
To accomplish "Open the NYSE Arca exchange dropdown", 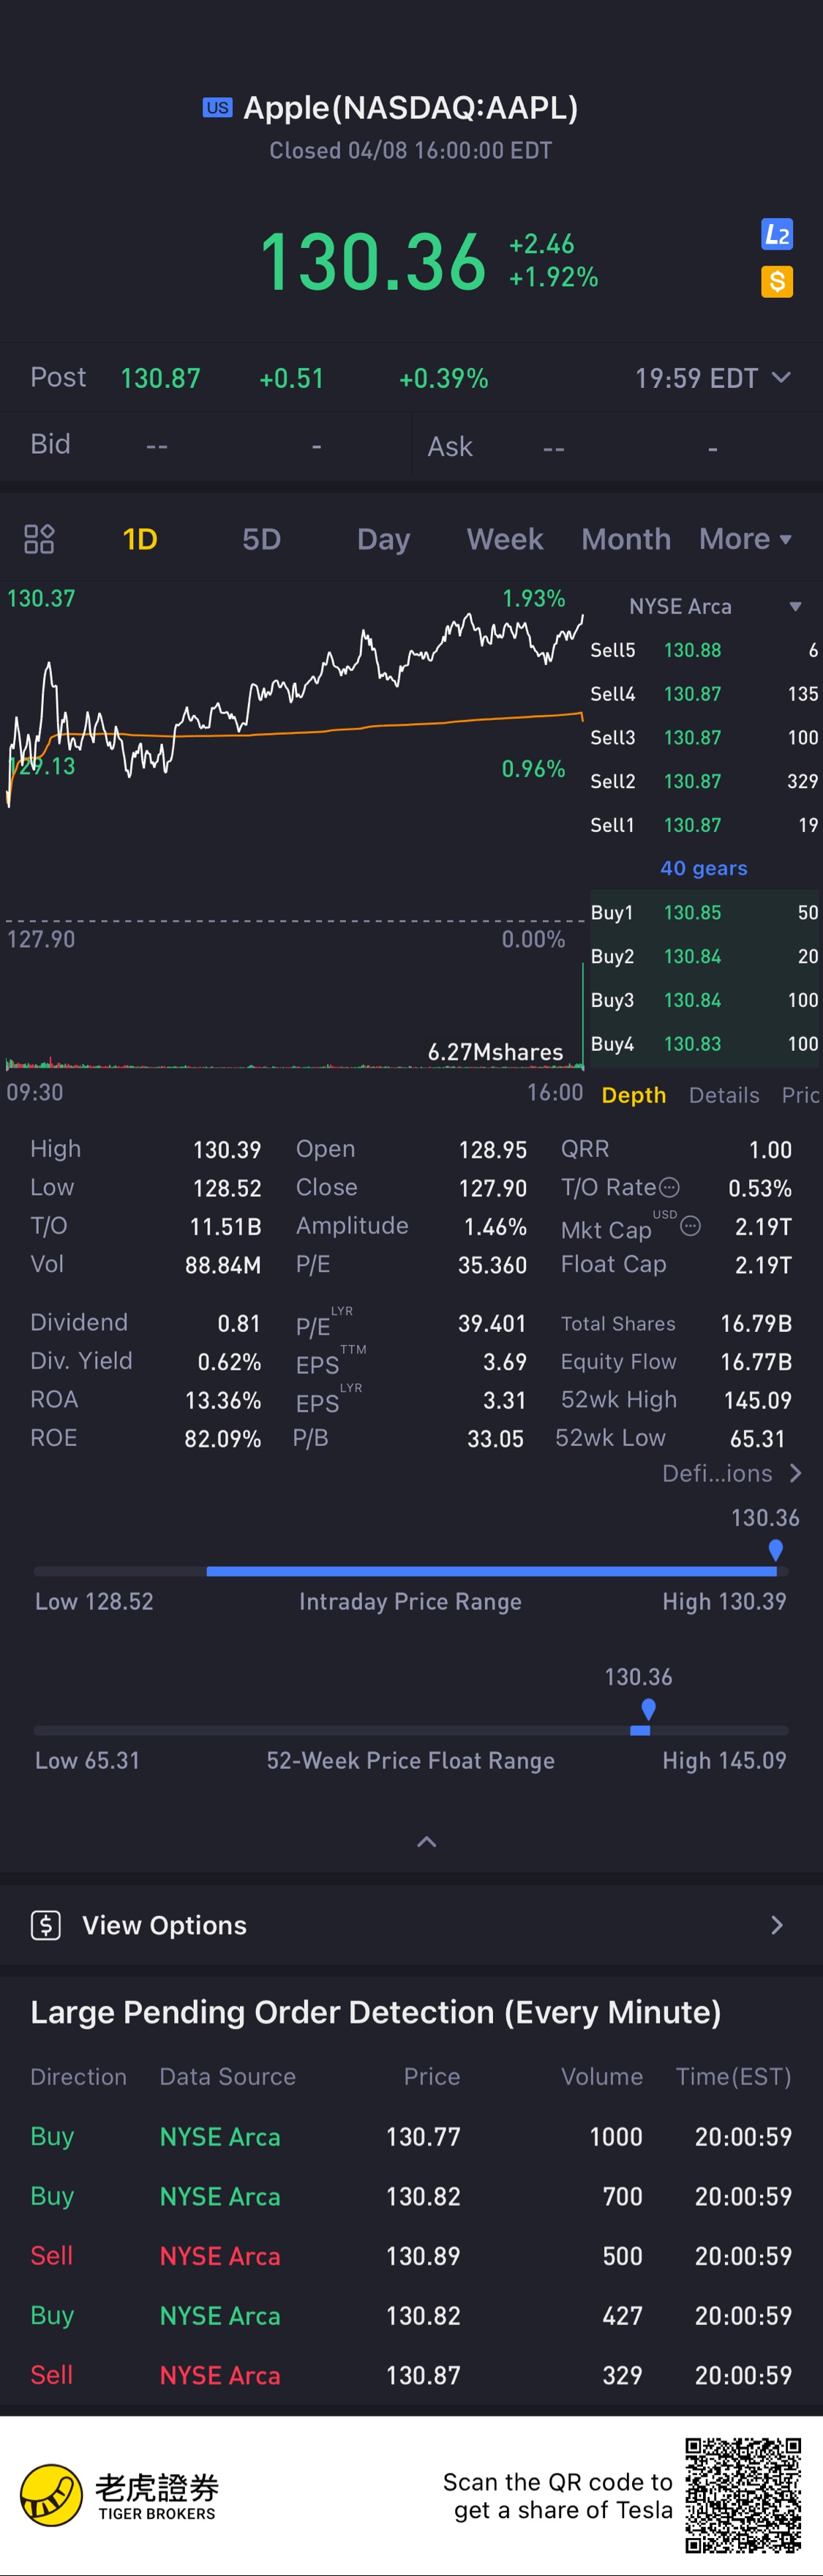I will 795,606.
